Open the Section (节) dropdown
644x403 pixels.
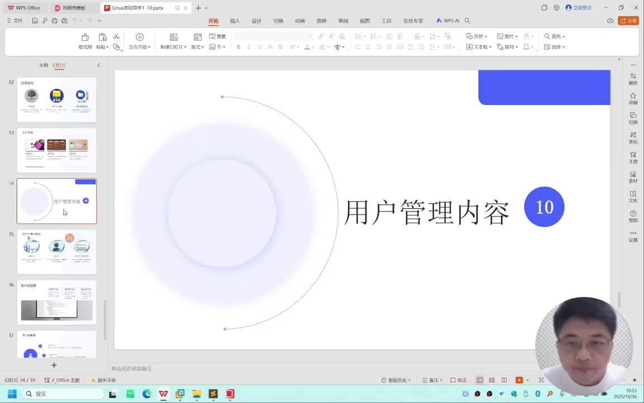217,47
